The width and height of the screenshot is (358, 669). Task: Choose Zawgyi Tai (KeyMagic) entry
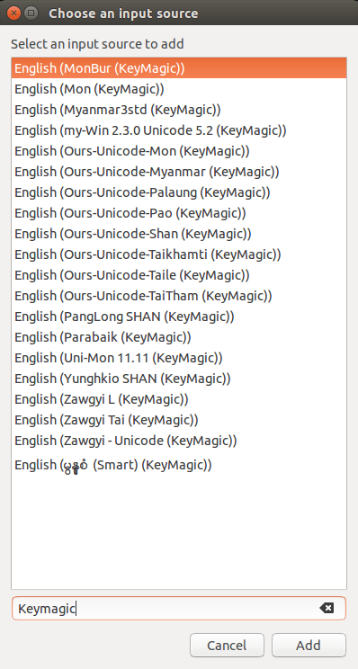179,420
